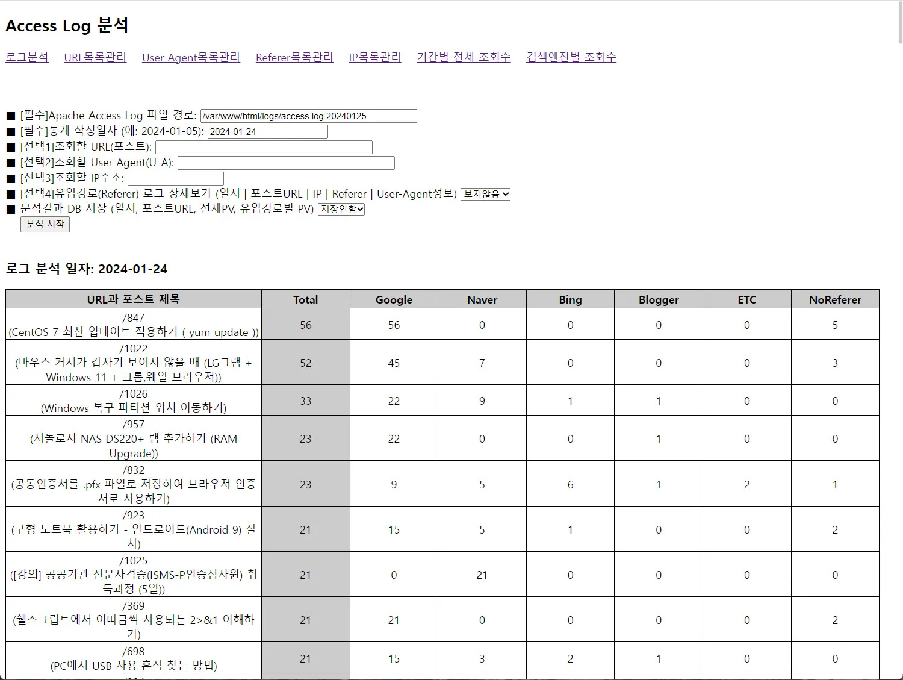The height and width of the screenshot is (680, 903).
Task: Click the 'URL과 포스트 제목' column header
Action: click(134, 299)
